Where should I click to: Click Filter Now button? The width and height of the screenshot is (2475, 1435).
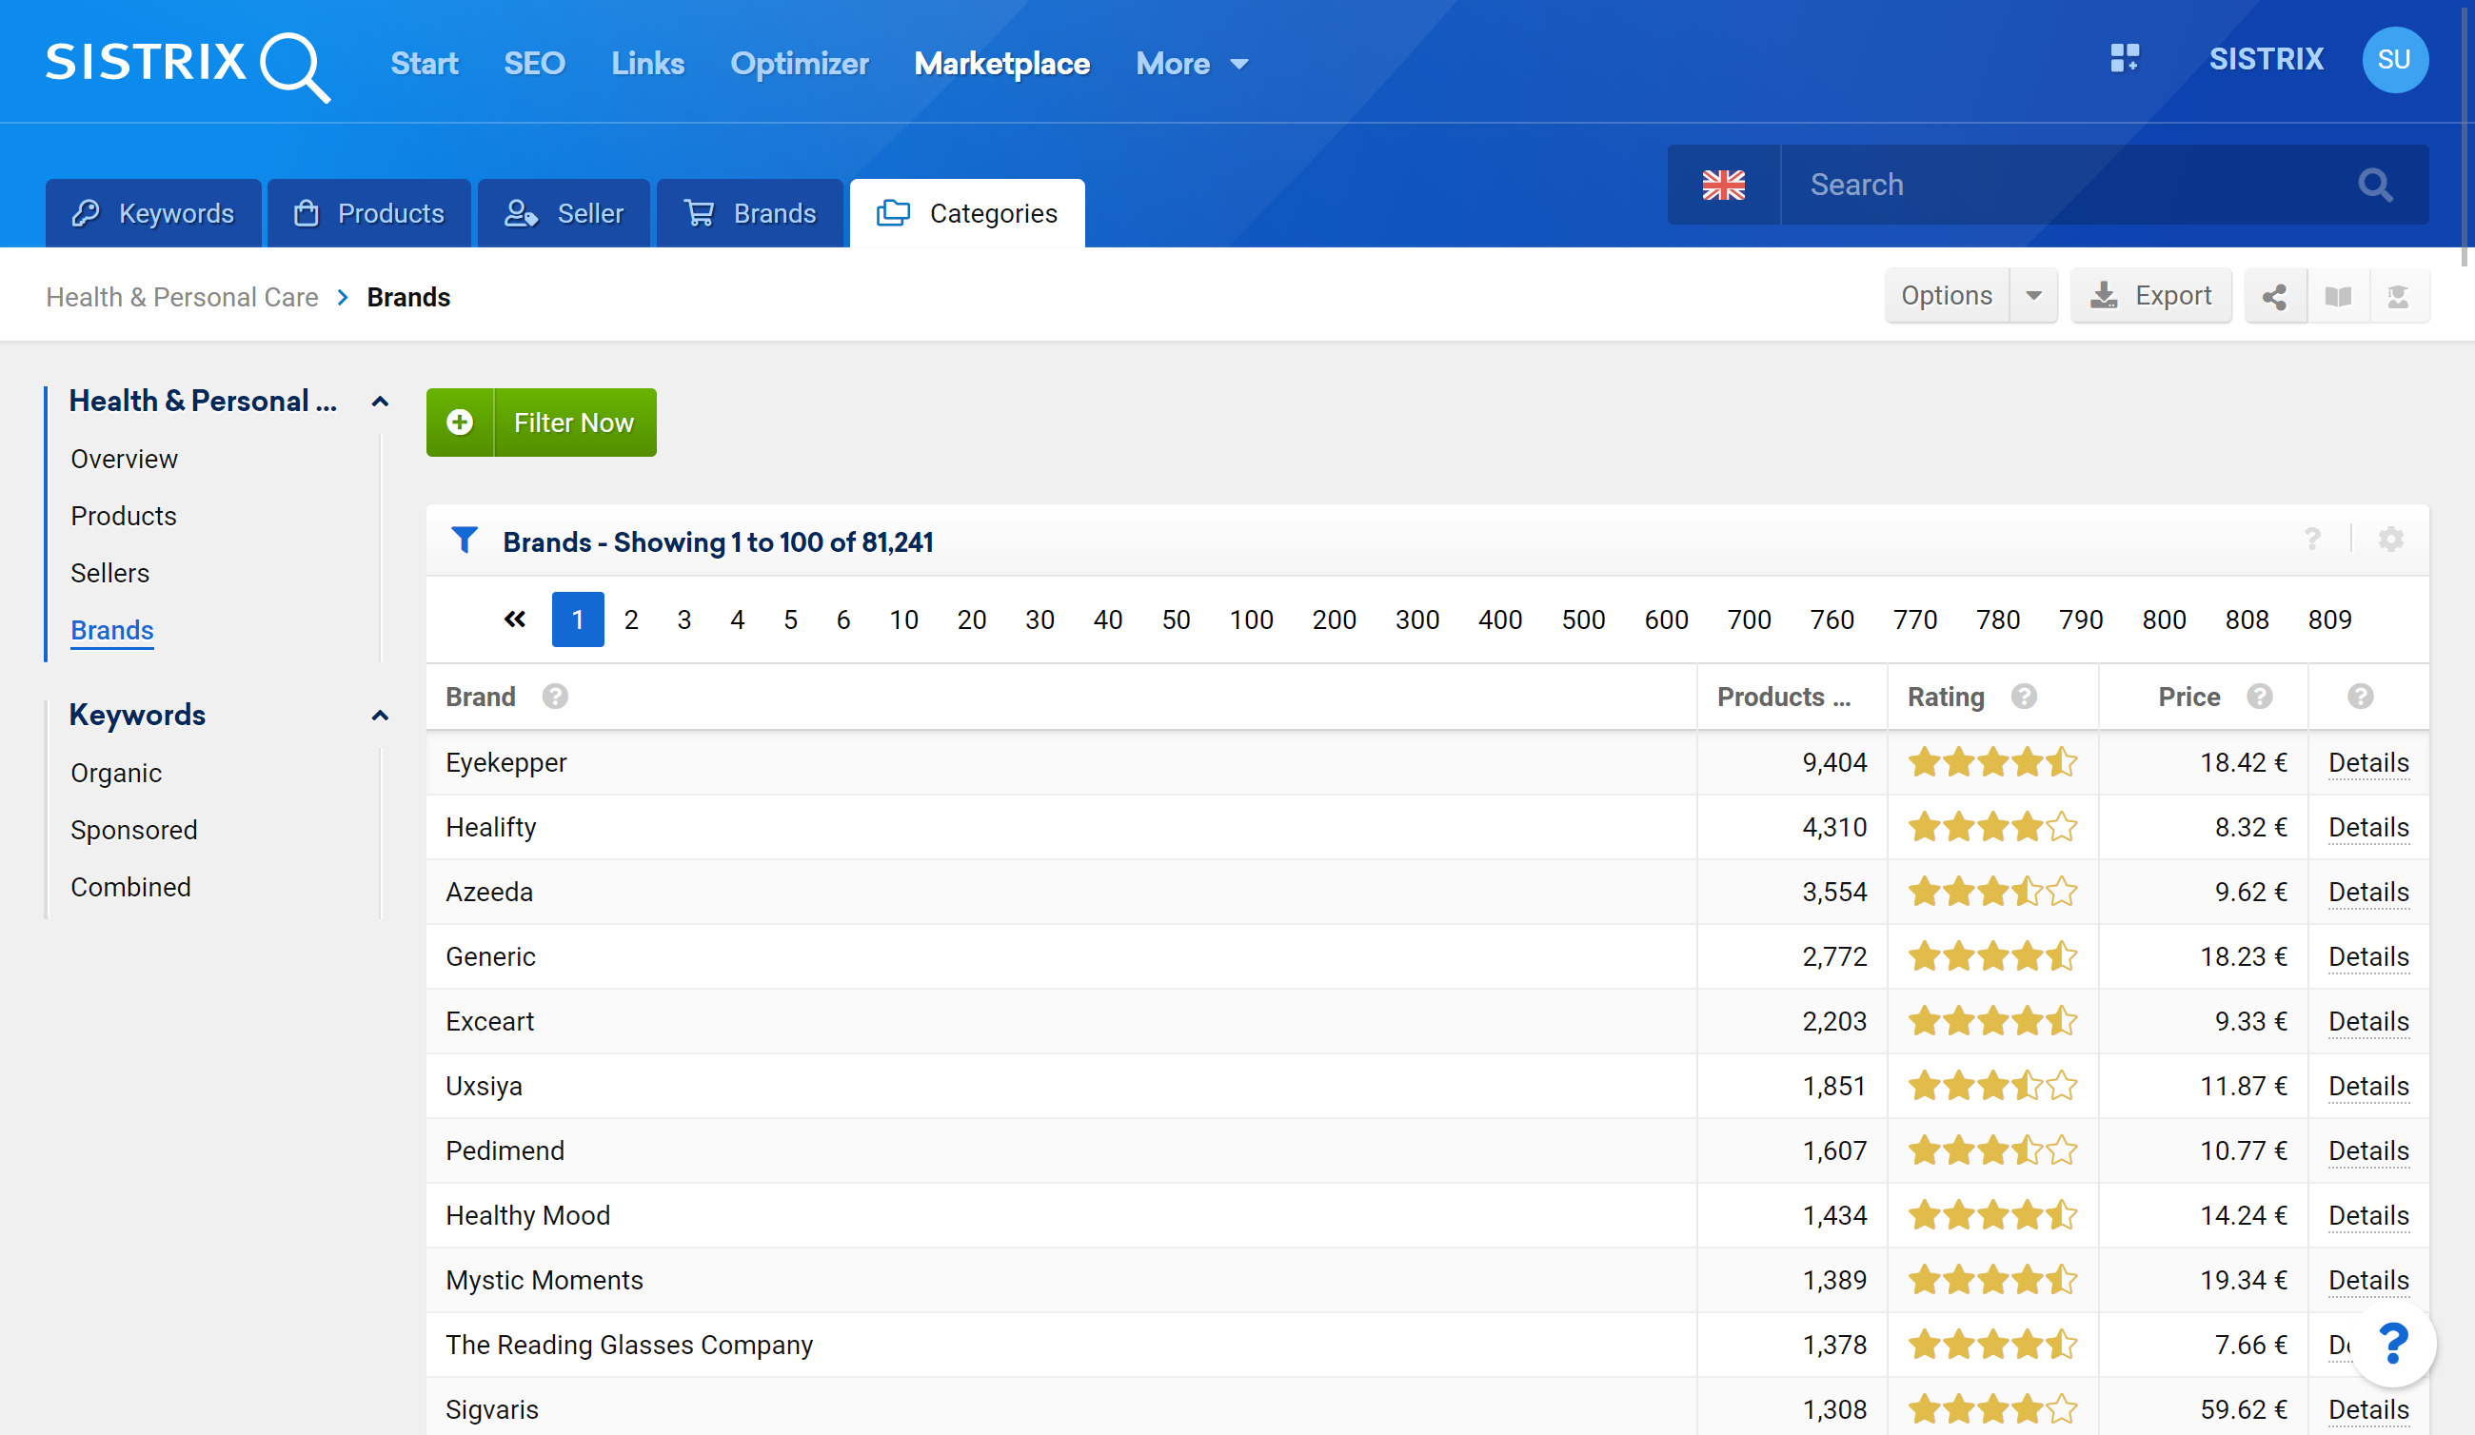[542, 422]
